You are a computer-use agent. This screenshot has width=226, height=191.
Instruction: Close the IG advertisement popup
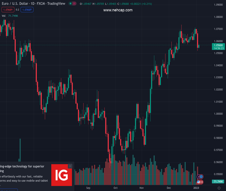(x=70, y=166)
